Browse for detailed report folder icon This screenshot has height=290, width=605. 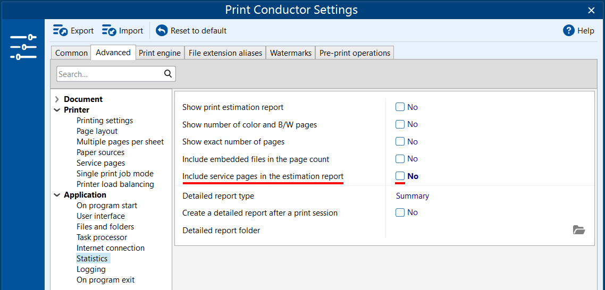point(579,230)
